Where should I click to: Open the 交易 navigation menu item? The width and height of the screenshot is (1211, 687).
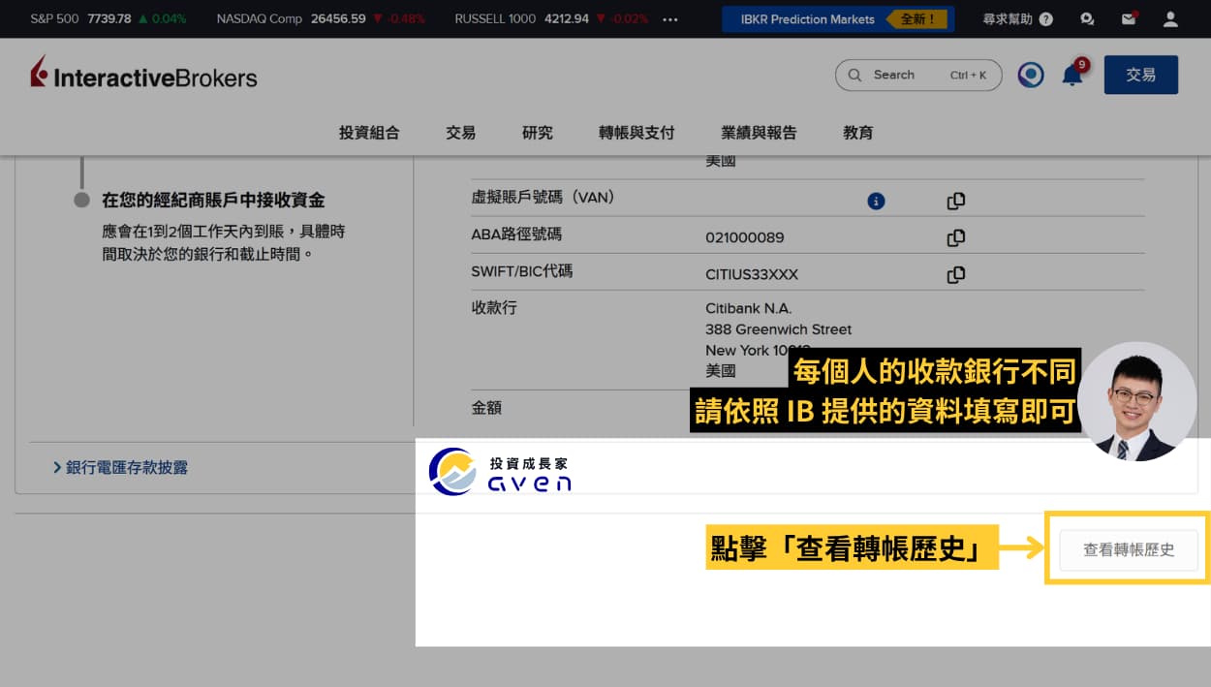pyautogui.click(x=461, y=133)
